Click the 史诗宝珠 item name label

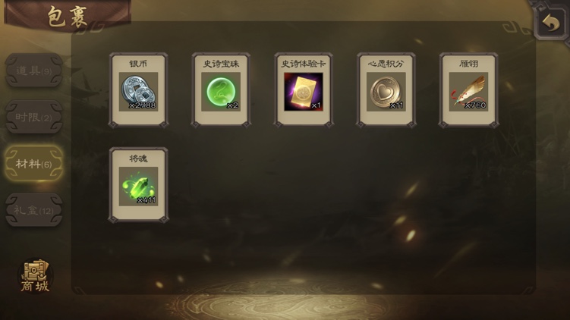point(221,64)
